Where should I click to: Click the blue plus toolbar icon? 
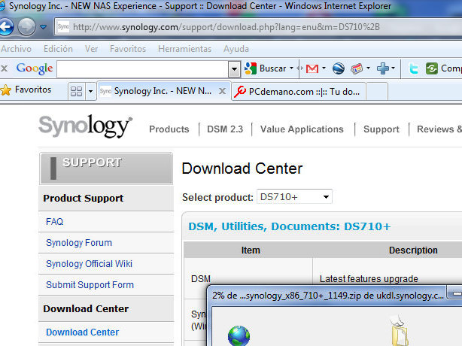(383, 68)
